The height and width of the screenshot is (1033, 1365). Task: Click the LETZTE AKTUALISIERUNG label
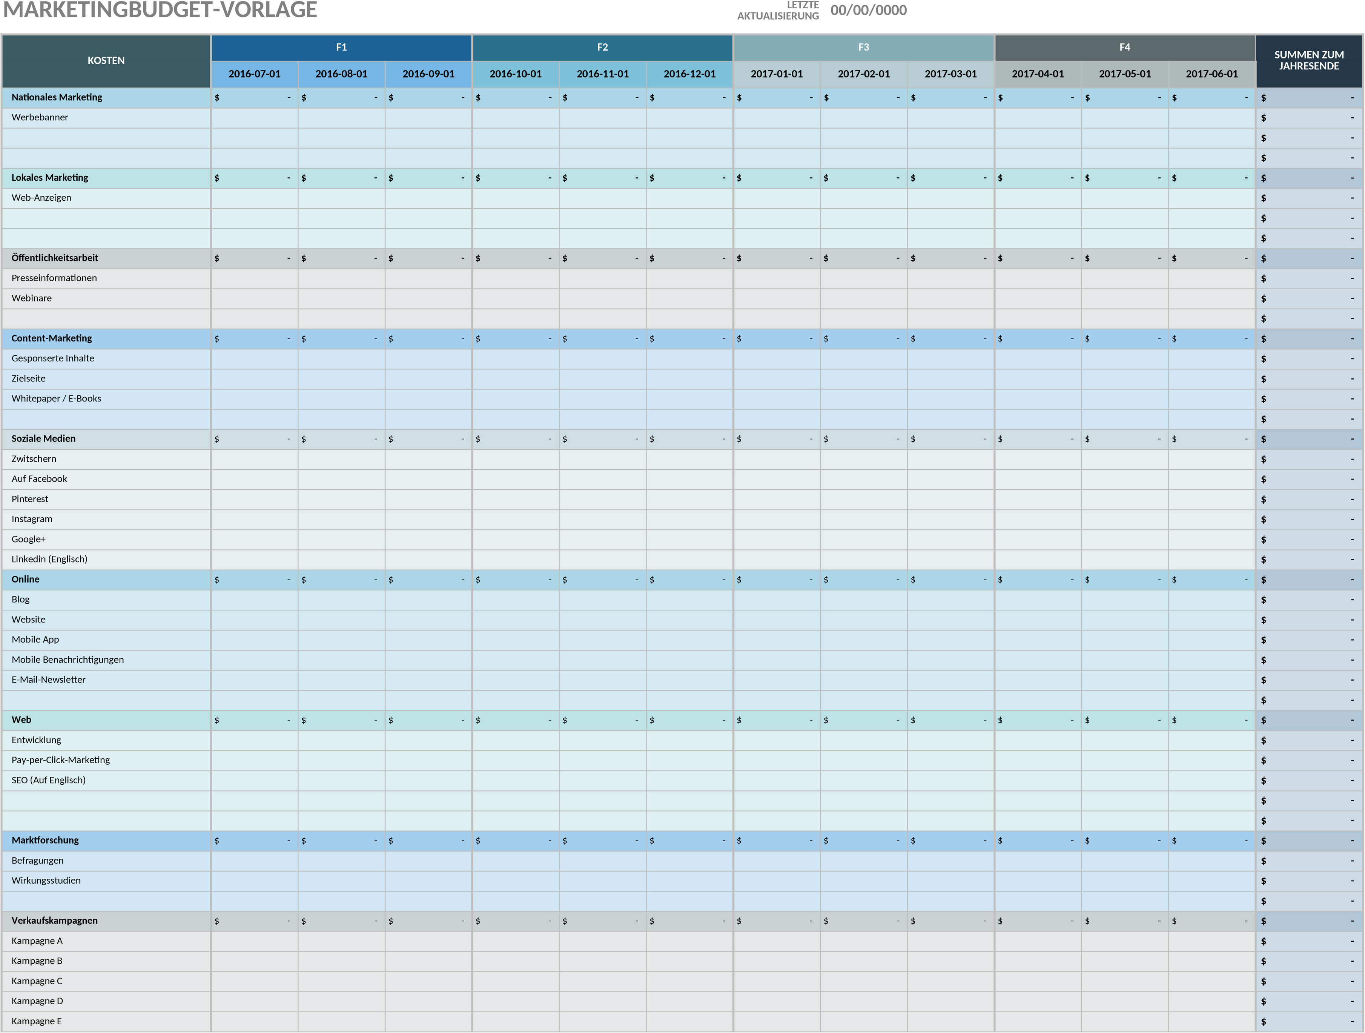coord(778,11)
